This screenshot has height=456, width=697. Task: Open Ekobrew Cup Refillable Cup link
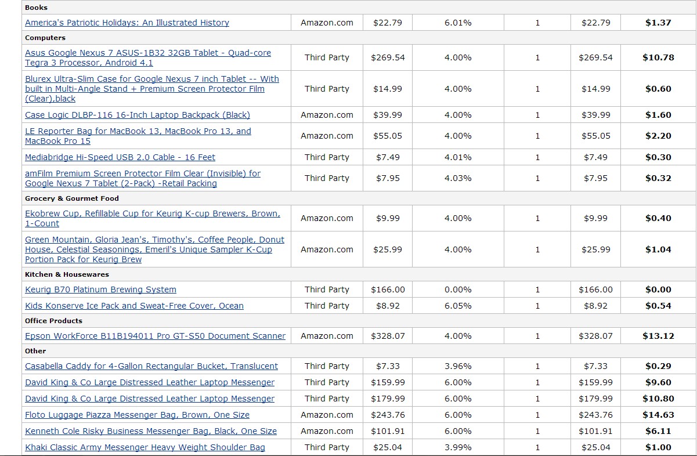point(153,218)
